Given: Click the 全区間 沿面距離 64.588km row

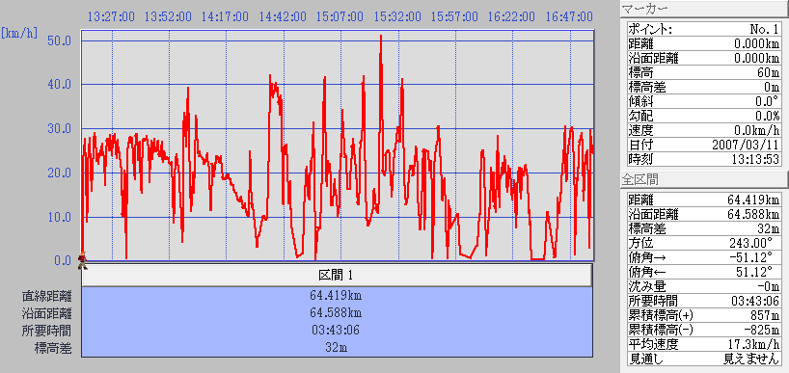Looking at the screenshot, I should (704, 214).
